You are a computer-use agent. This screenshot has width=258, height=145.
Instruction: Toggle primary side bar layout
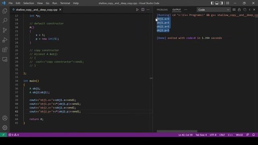[212, 3]
